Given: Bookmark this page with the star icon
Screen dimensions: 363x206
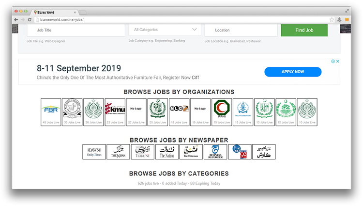Looking at the screenshot, I should point(332,19).
